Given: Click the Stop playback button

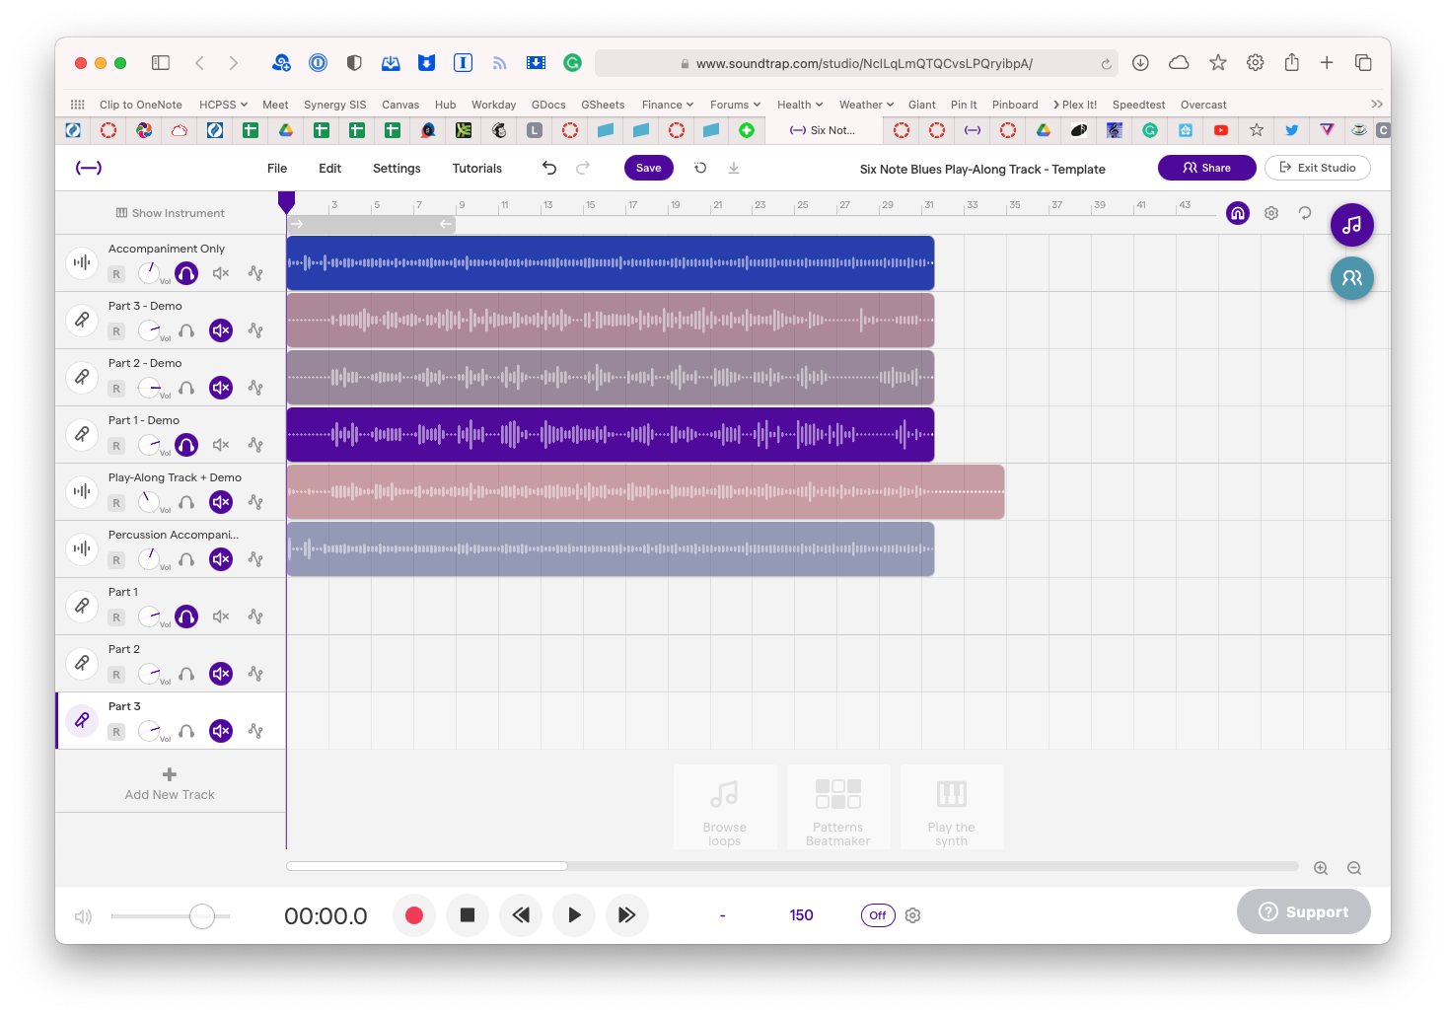Looking at the screenshot, I should (x=468, y=915).
